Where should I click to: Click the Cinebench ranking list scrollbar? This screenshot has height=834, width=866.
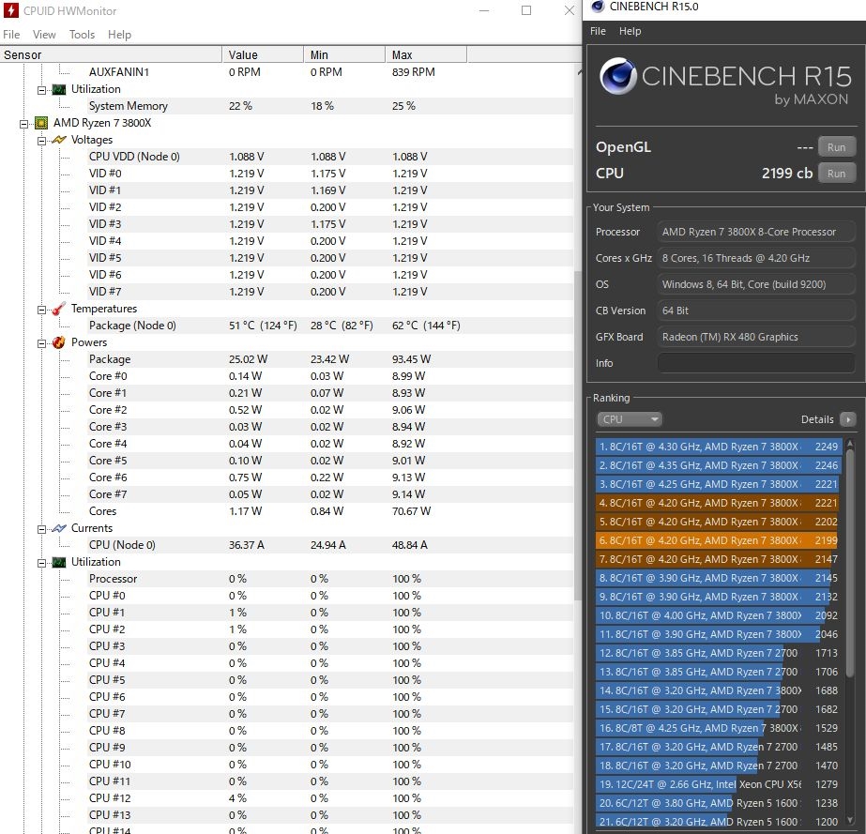click(x=850, y=563)
